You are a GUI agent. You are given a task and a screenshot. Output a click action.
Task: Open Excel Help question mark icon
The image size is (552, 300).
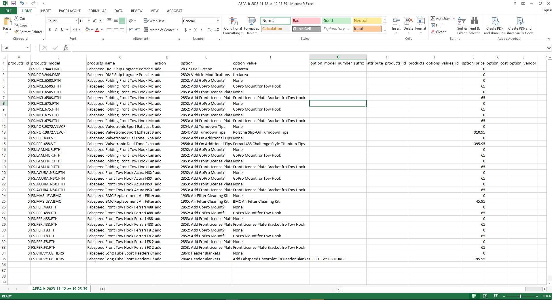(515, 3)
